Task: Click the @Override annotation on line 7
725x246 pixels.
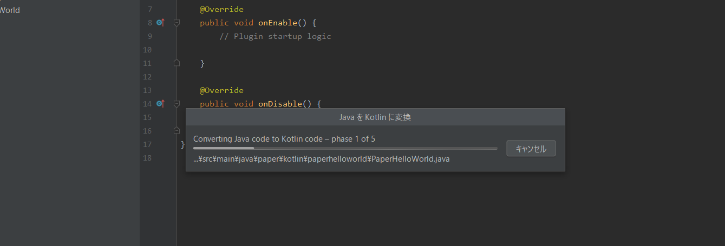Action: point(221,9)
